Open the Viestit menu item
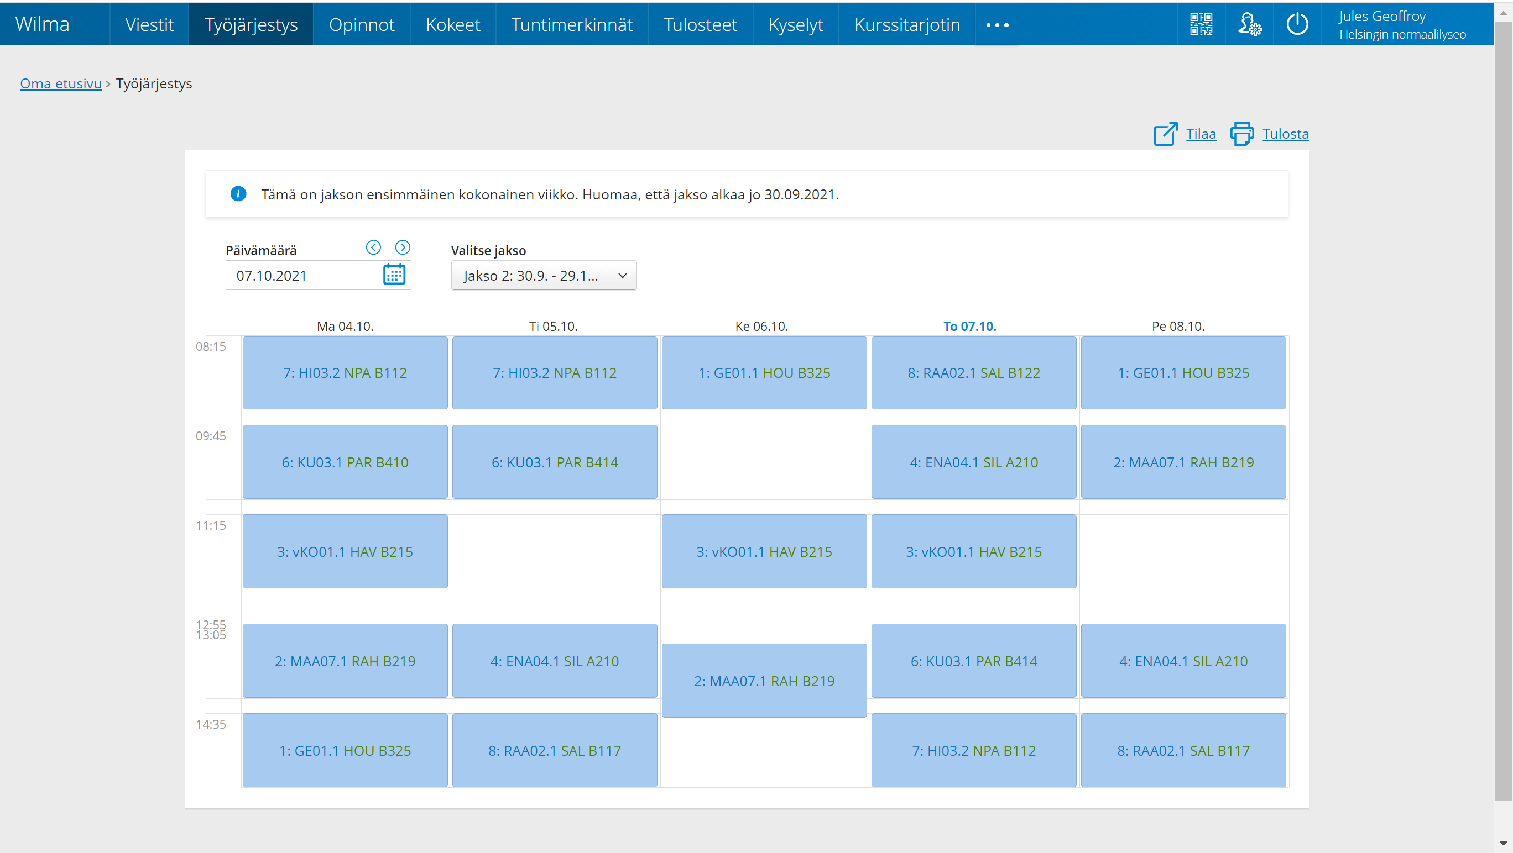1513x853 pixels. pos(149,25)
